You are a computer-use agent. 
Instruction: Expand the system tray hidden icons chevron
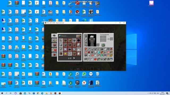click(148, 93)
